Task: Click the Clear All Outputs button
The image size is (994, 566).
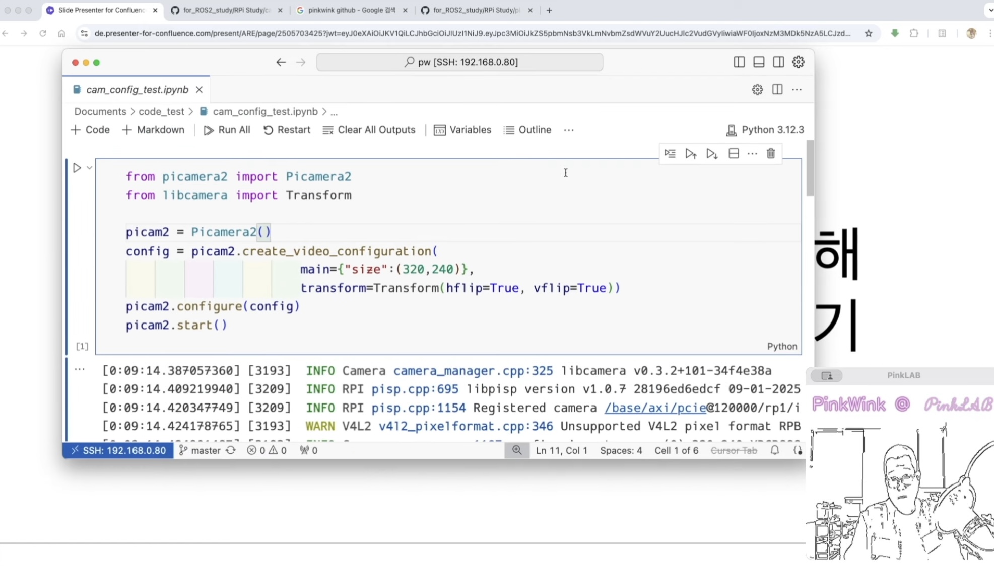Action: 369,130
